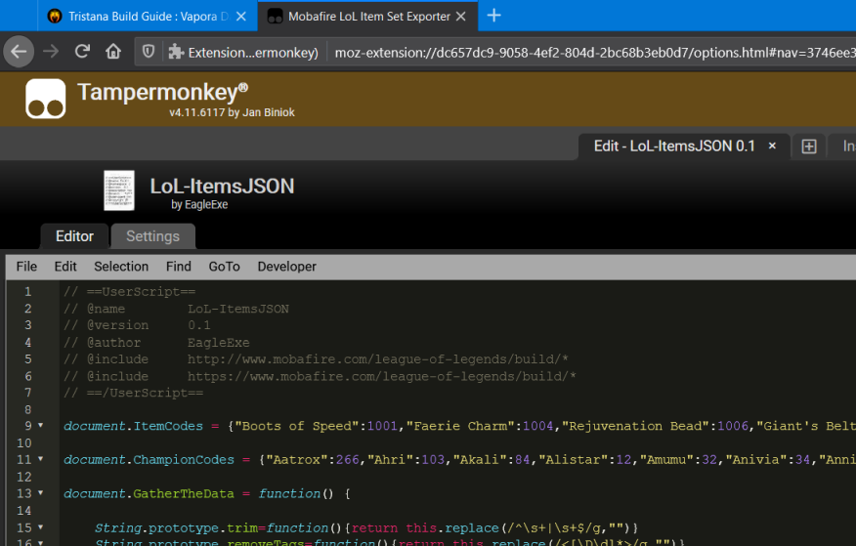Open the Developer menu
The width and height of the screenshot is (856, 546).
click(x=286, y=267)
